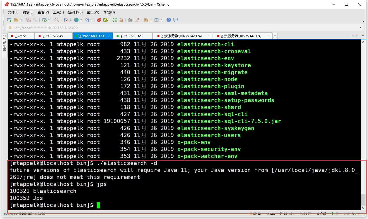The image size is (368, 219).
Task: Expand the color scheme dropdown arrow
Action: pyautogui.click(x=70, y=20)
